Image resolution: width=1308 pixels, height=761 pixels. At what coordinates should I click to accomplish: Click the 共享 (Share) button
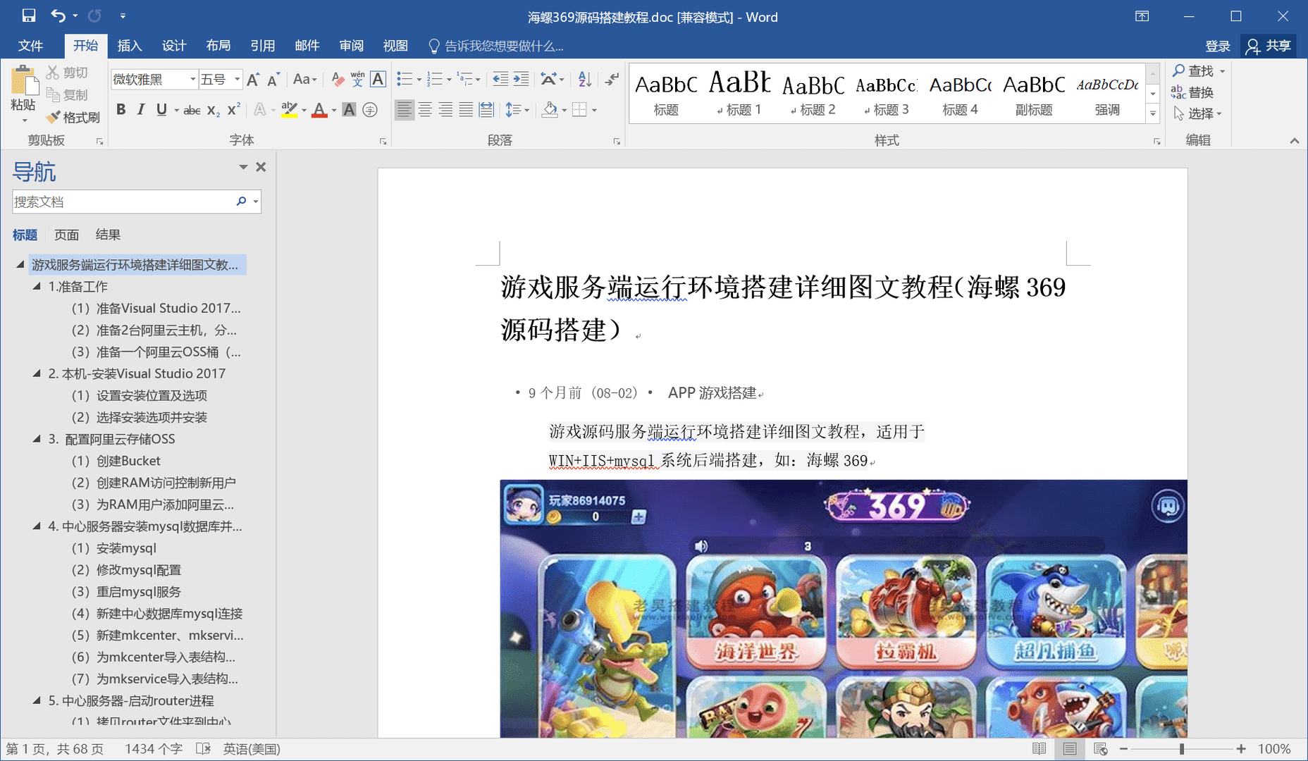(1269, 45)
